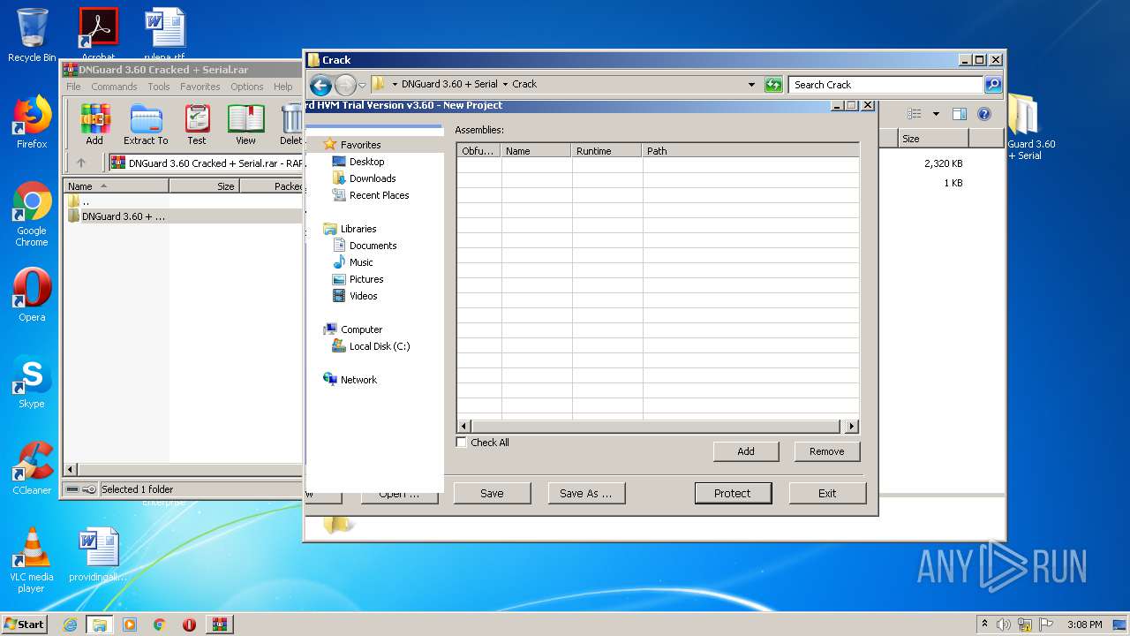This screenshot has height=636, width=1130.
Task: Click the Exit button
Action: (827, 493)
